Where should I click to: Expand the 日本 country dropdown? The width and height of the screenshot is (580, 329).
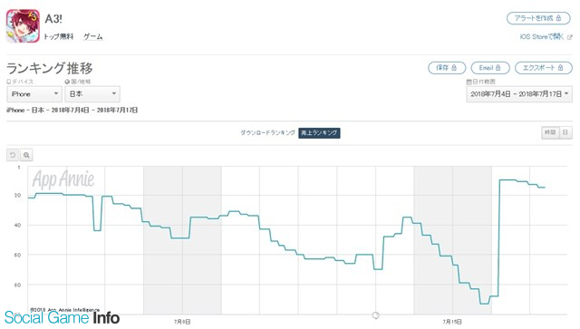click(x=92, y=94)
